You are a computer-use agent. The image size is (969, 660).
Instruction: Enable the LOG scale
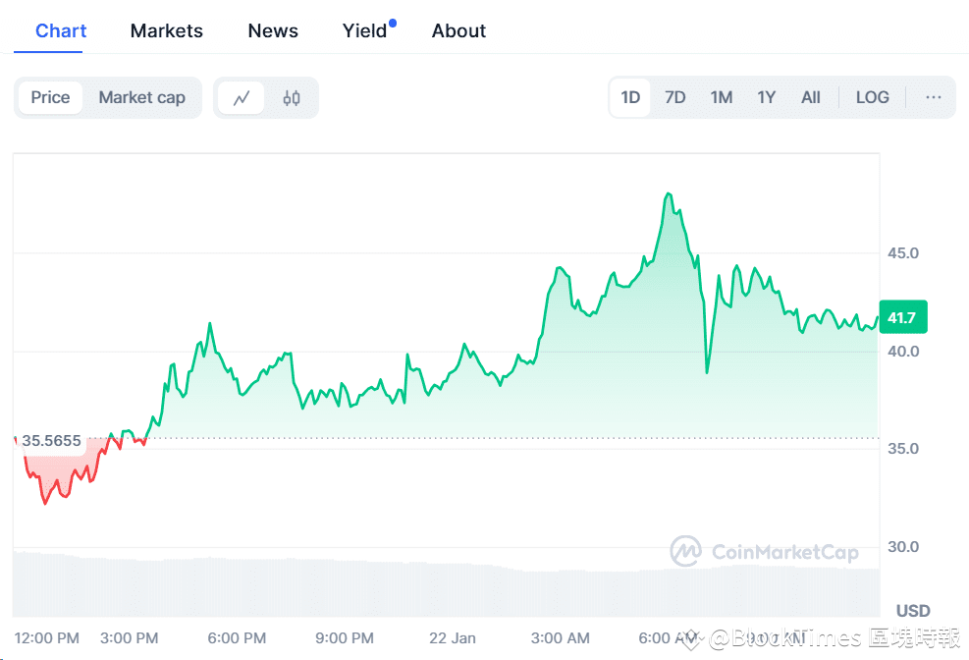click(872, 97)
